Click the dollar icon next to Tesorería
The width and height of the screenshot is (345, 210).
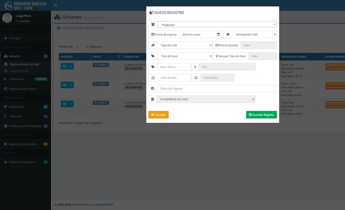click(5, 116)
